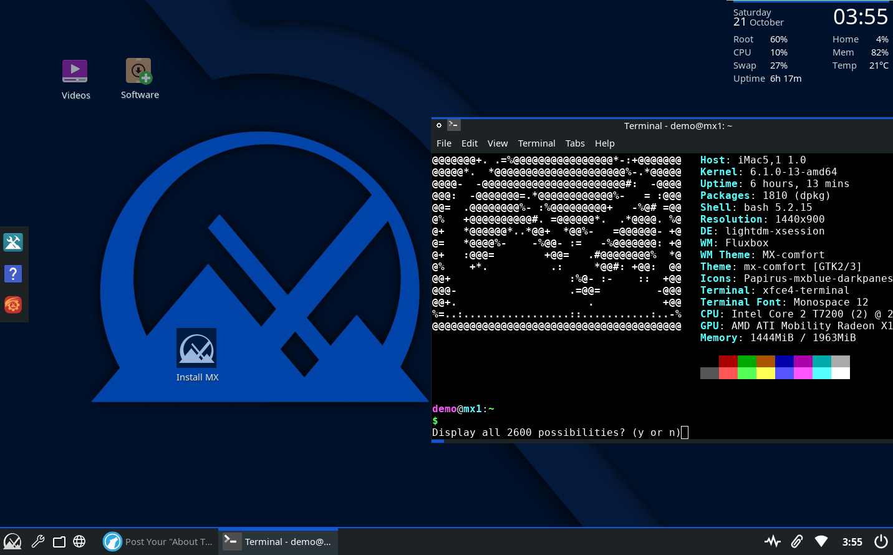Click the "Theme: mx-comfort [GTK2/3]" line

781,267
